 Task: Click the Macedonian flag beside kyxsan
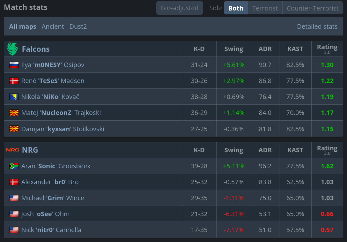[x=14, y=129]
